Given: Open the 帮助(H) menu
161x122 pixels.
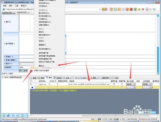Looking at the screenshot, I should [x=24, y=6].
